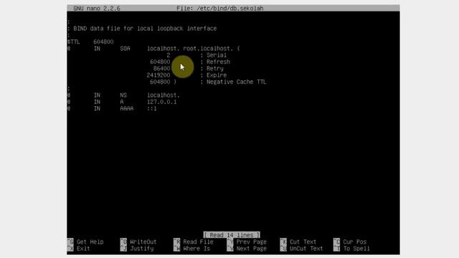Click the To Spell shortcut label

tap(356, 249)
